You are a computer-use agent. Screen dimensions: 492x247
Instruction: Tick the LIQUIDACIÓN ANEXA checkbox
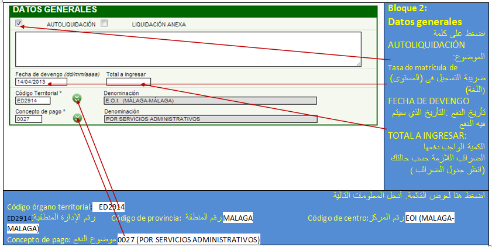click(104, 23)
